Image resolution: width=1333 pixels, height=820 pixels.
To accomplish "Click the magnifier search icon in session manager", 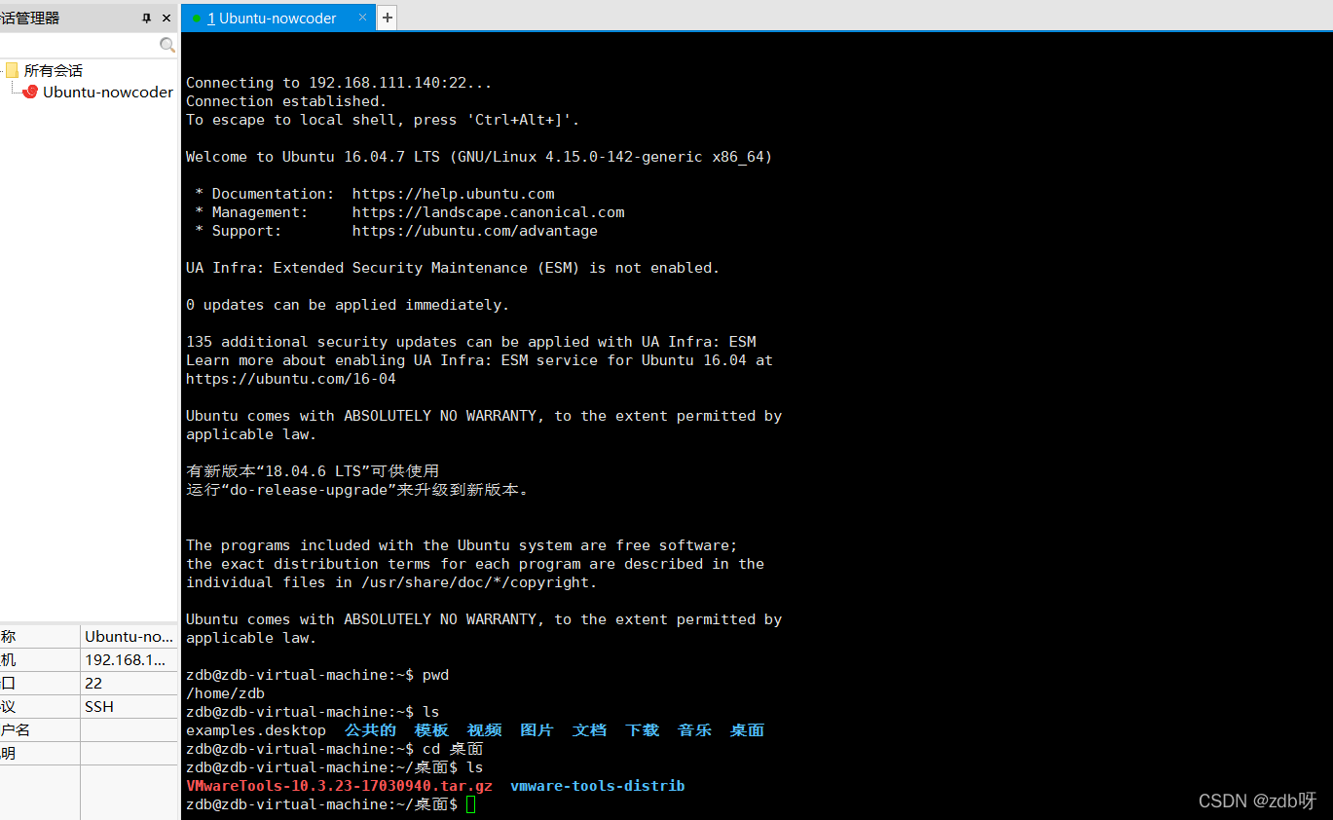I will click(x=167, y=45).
